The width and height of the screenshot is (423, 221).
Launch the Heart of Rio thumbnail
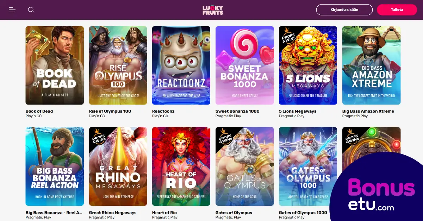(x=181, y=166)
